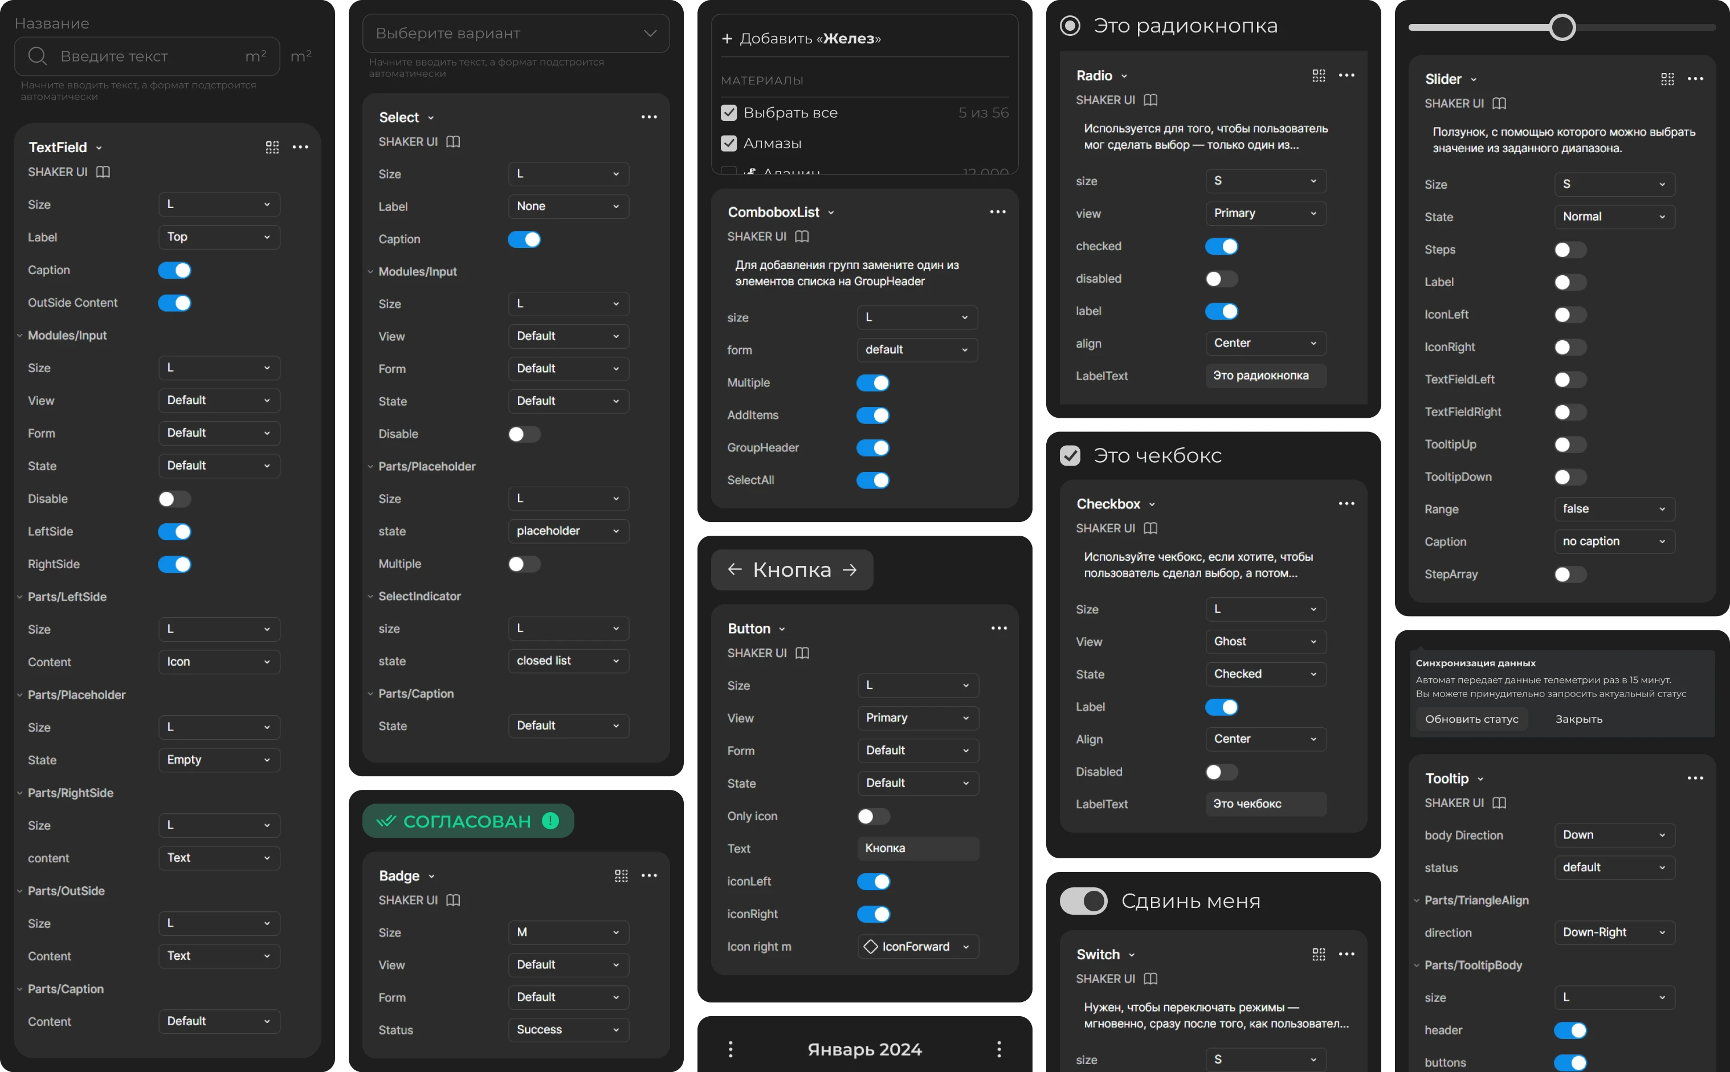This screenshot has height=1072, width=1730.
Task: Click left vertical dots beside Январь 2024
Action: [731, 1049]
